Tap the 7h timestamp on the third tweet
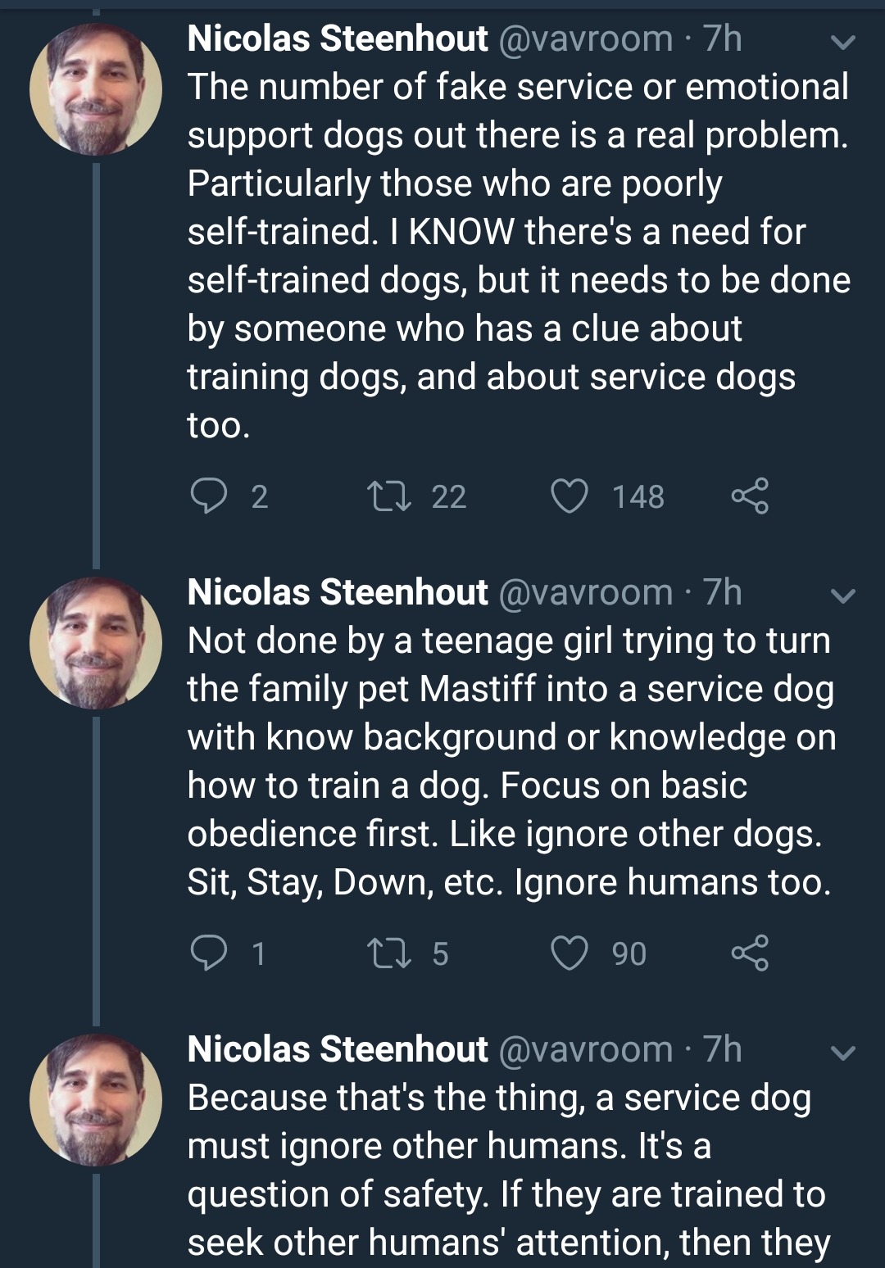The height and width of the screenshot is (1268, 885). [722, 1049]
